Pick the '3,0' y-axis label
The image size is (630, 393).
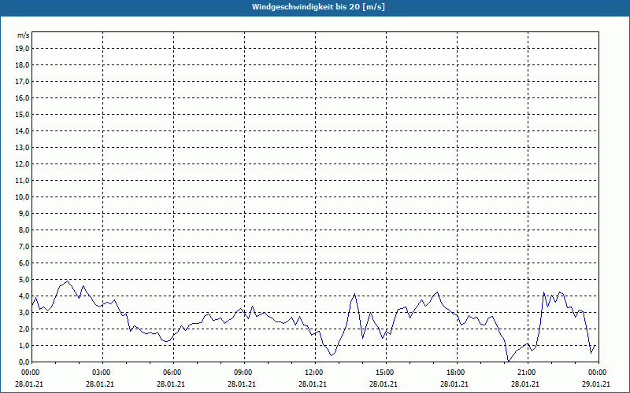click(24, 312)
